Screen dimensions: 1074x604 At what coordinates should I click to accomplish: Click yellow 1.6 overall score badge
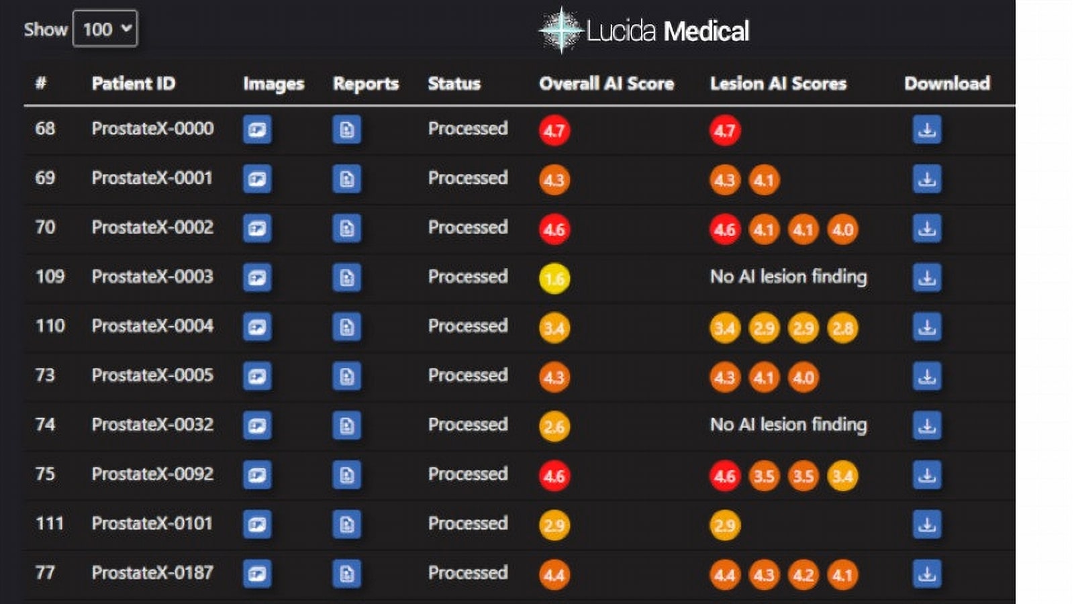pyautogui.click(x=554, y=279)
